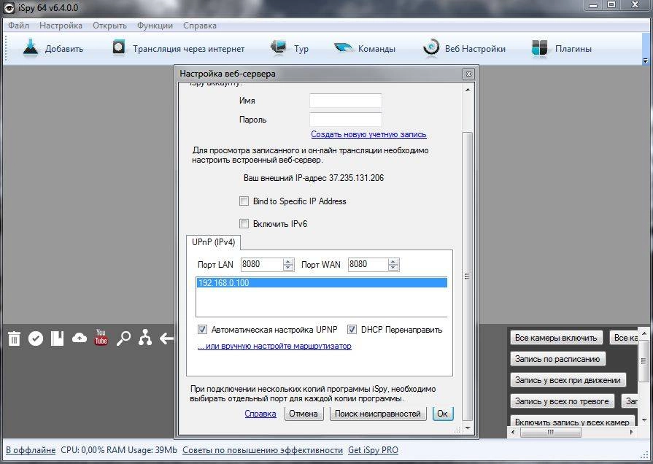
Task: Uncheck DHCP Перенаправить checkbox
Action: pos(352,330)
